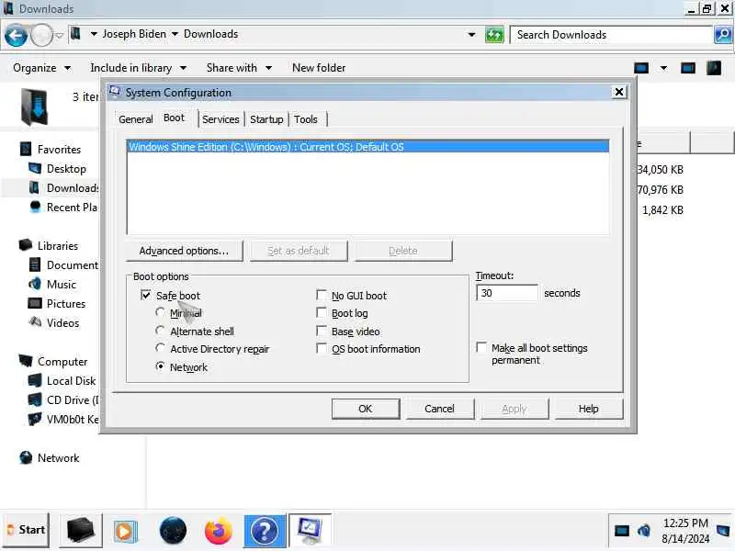
Task: Click the Computer icon in the sidebar
Action: pos(26,361)
